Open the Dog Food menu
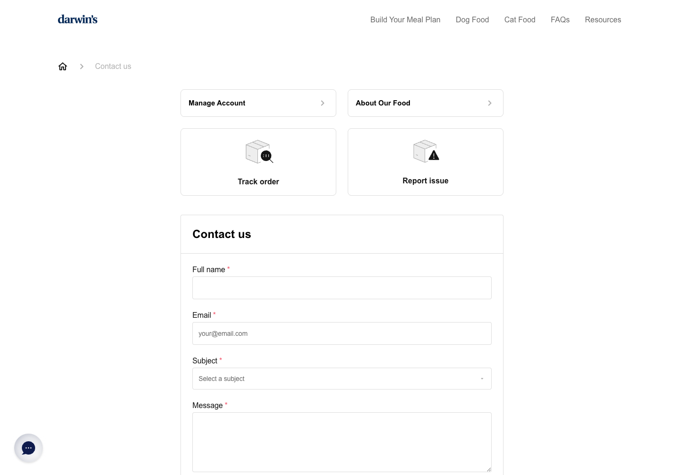Image resolution: width=684 pixels, height=475 pixels. tap(472, 19)
